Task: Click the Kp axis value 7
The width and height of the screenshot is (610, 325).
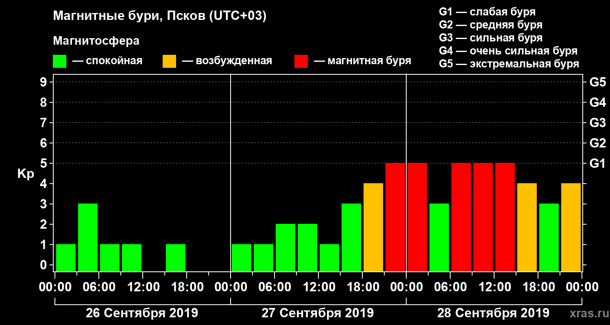Action: pos(44,123)
